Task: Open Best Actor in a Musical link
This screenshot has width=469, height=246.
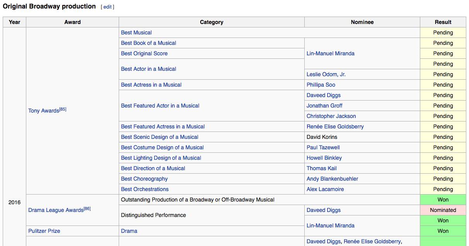Action: 148,69
